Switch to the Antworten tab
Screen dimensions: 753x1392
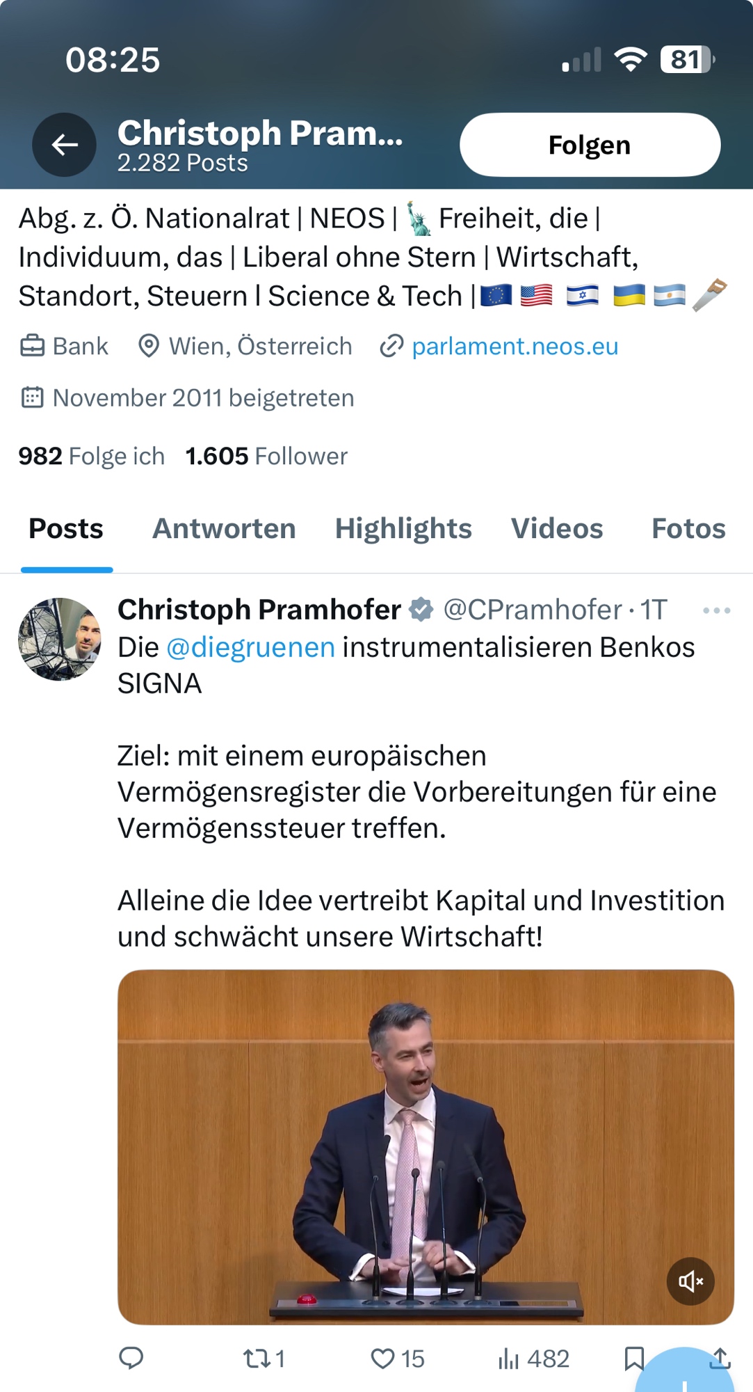click(224, 529)
